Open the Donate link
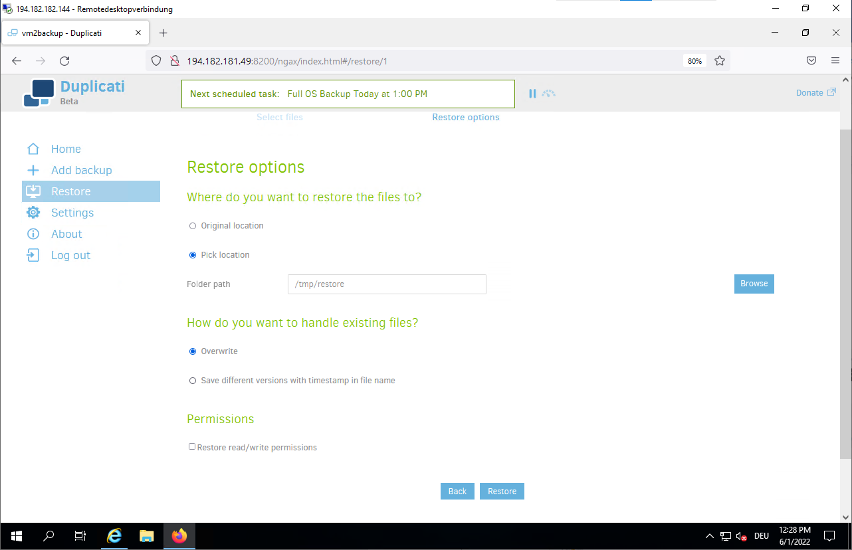This screenshot has width=852, height=550. 815,93
